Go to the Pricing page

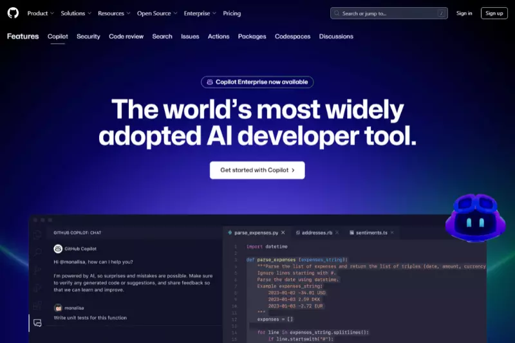tap(232, 14)
